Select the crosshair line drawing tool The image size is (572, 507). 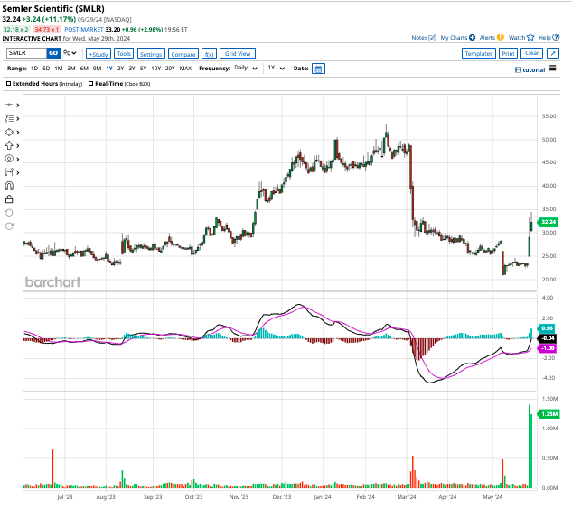pyautogui.click(x=9, y=105)
